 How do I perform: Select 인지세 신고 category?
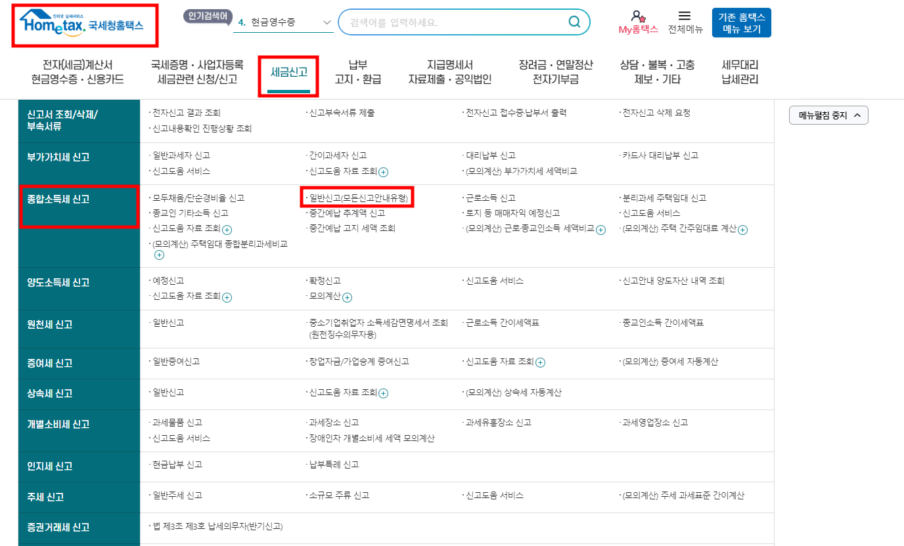(79, 467)
